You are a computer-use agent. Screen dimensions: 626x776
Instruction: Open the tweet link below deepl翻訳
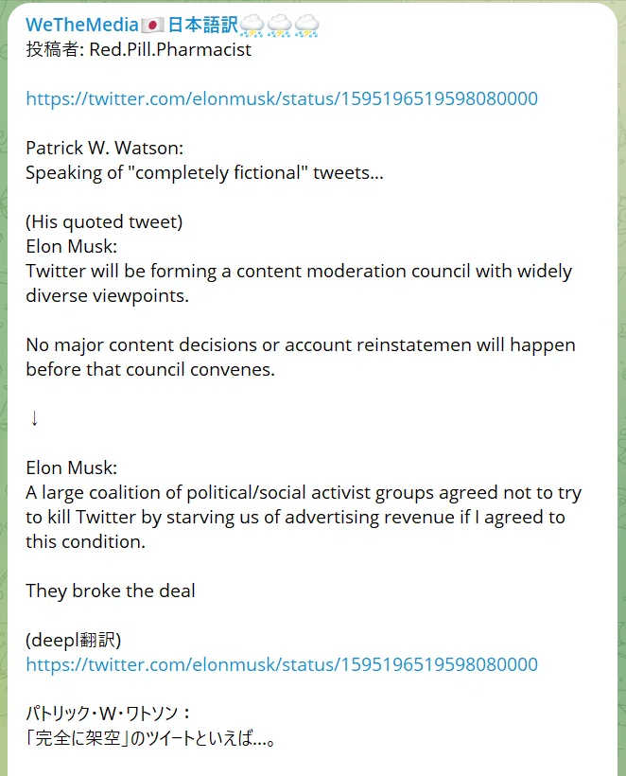[x=282, y=664]
